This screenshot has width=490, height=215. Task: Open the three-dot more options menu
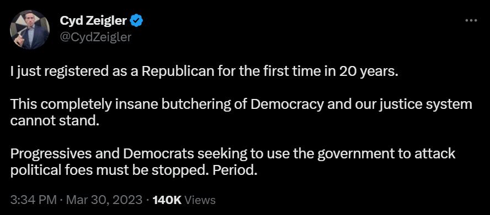471,20
